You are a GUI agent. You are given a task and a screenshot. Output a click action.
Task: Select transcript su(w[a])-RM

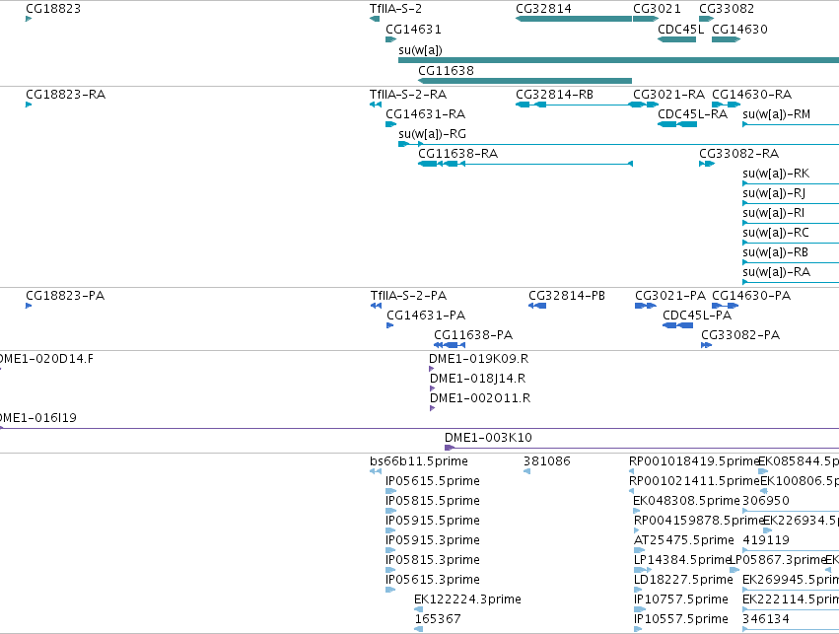777,114
